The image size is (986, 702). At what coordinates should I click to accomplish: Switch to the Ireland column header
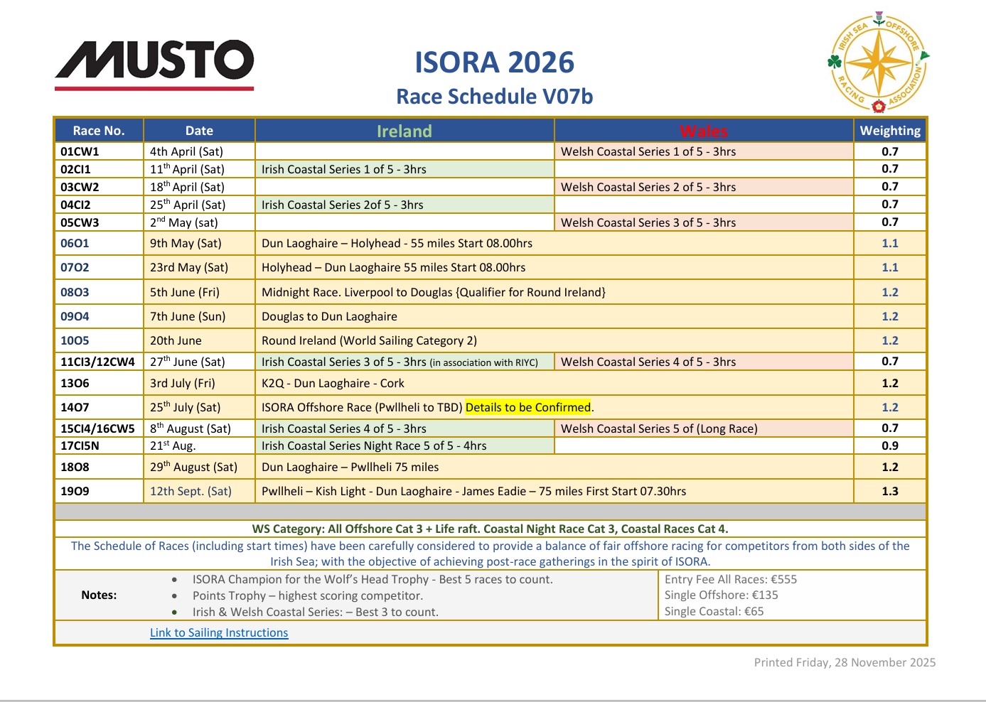pyautogui.click(x=404, y=131)
